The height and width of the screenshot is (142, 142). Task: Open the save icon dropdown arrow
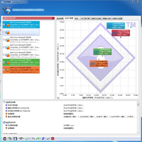tap(18, 139)
